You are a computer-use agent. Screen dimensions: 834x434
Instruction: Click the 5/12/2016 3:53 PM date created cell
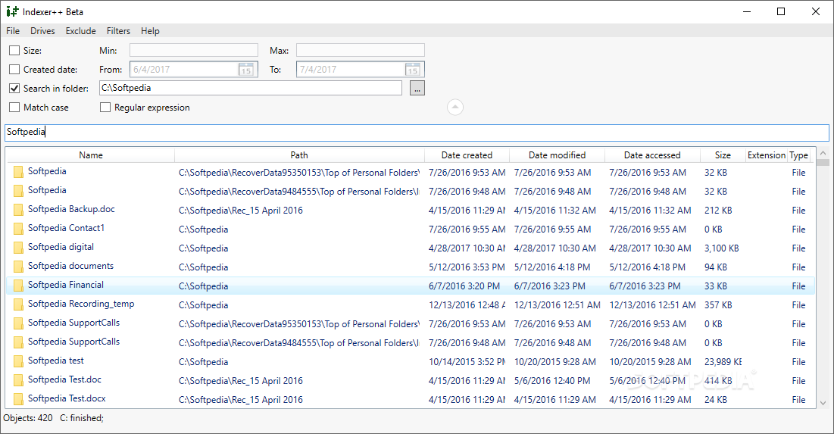pos(467,267)
